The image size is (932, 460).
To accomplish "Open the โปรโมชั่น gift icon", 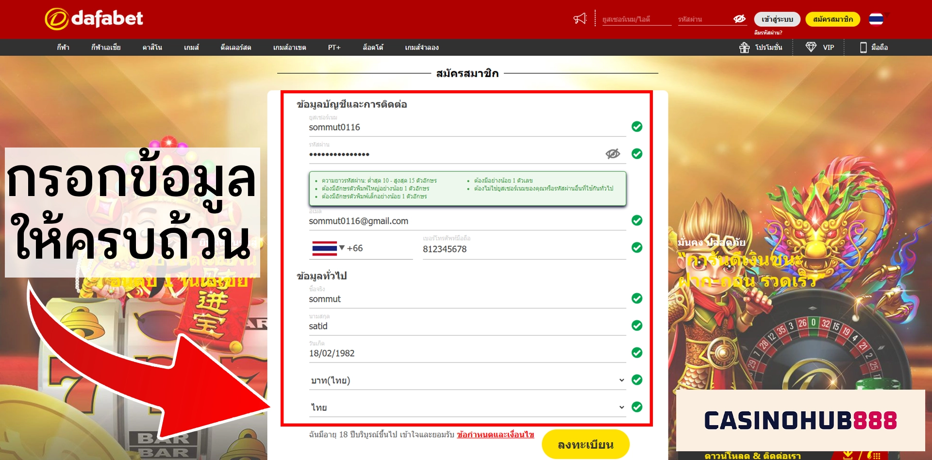I will [744, 48].
